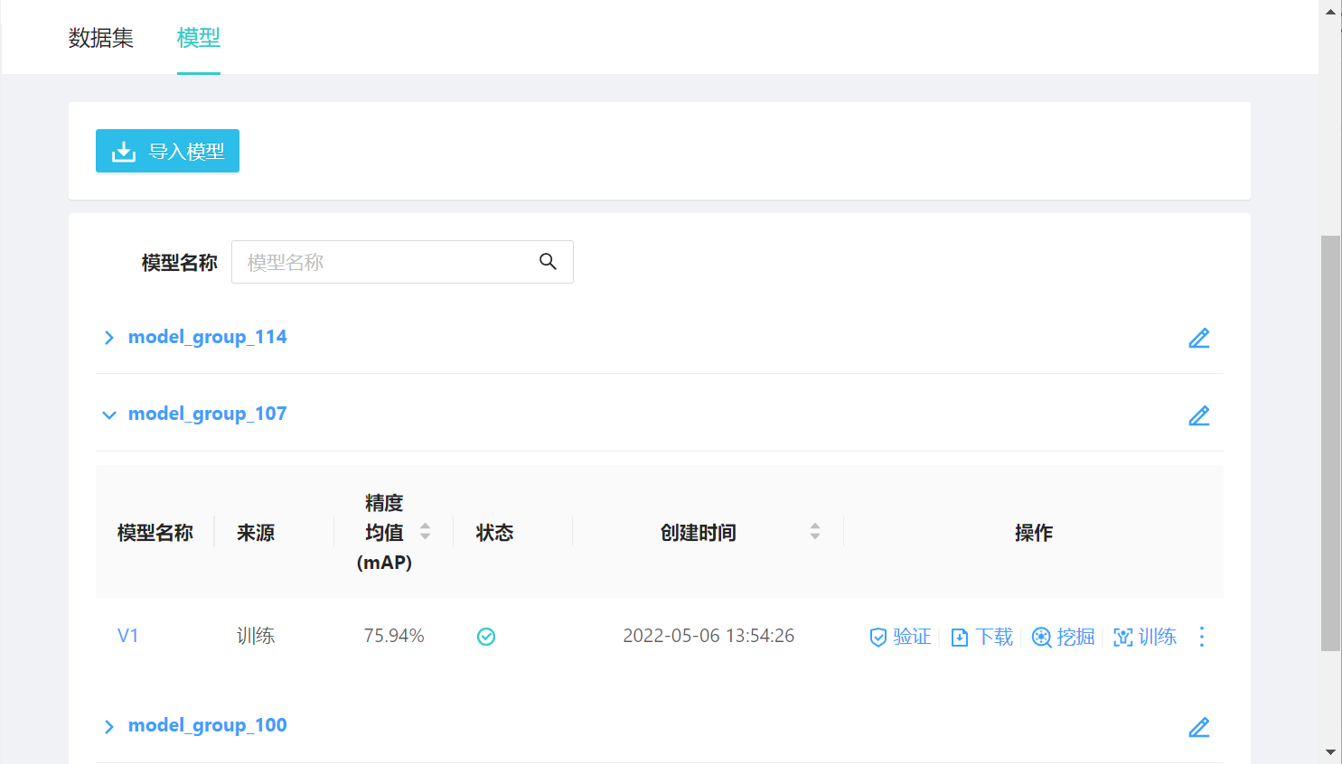Image resolution: width=1342 pixels, height=764 pixels.
Task: Open the three-dot more actions menu
Action: [1201, 637]
